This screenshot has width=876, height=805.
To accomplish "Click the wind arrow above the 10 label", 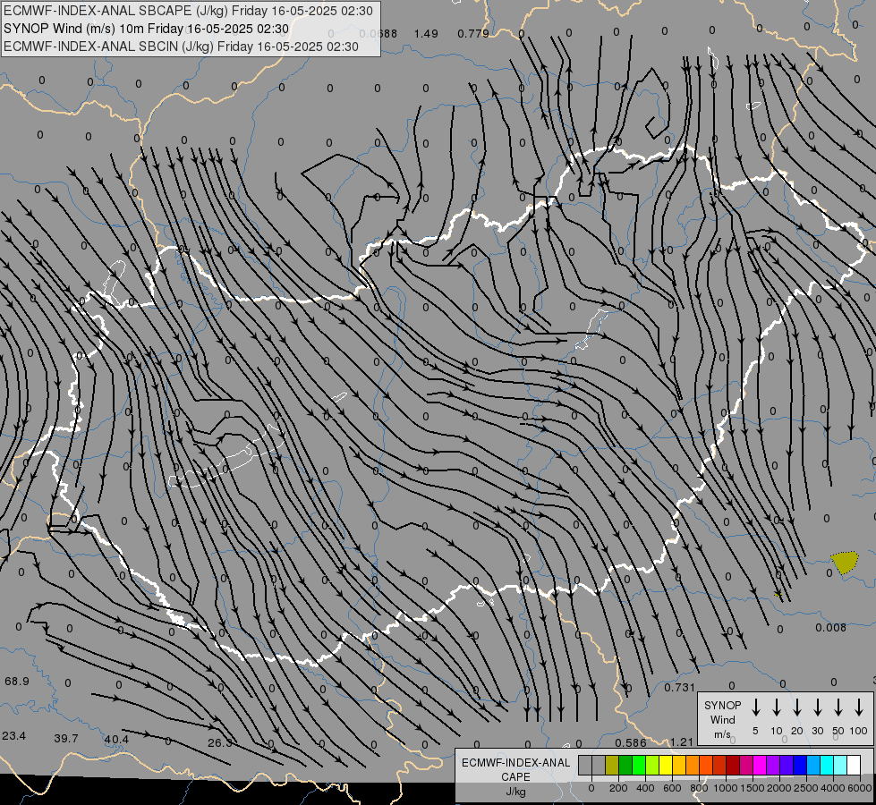I will pyautogui.click(x=777, y=708).
